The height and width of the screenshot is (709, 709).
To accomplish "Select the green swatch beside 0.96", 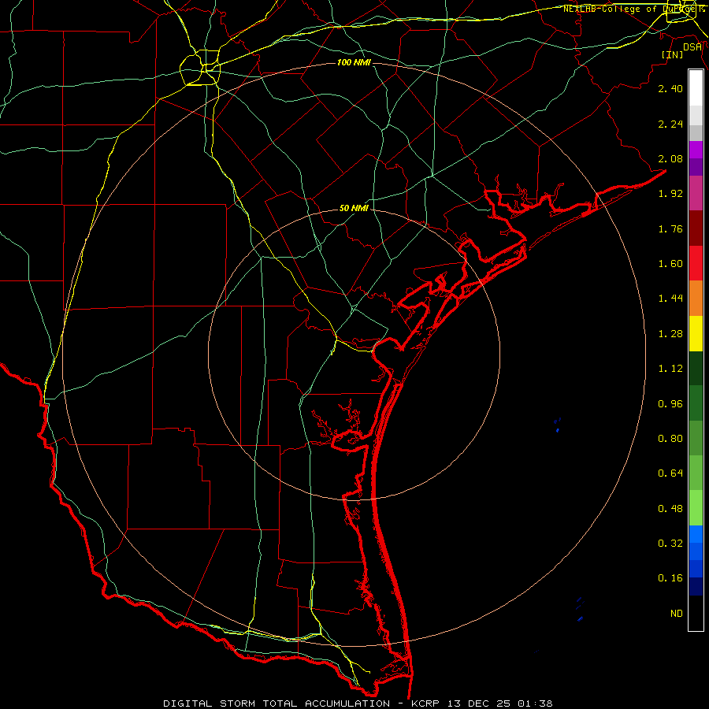I will 696,403.
